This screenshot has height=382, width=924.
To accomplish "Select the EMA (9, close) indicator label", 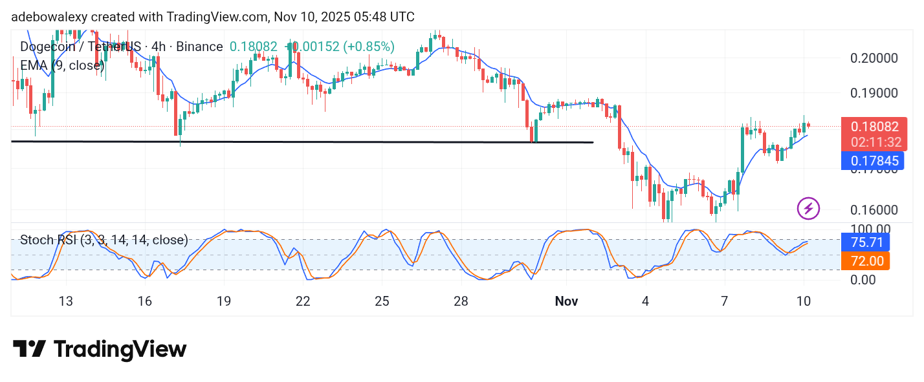I will (62, 65).
